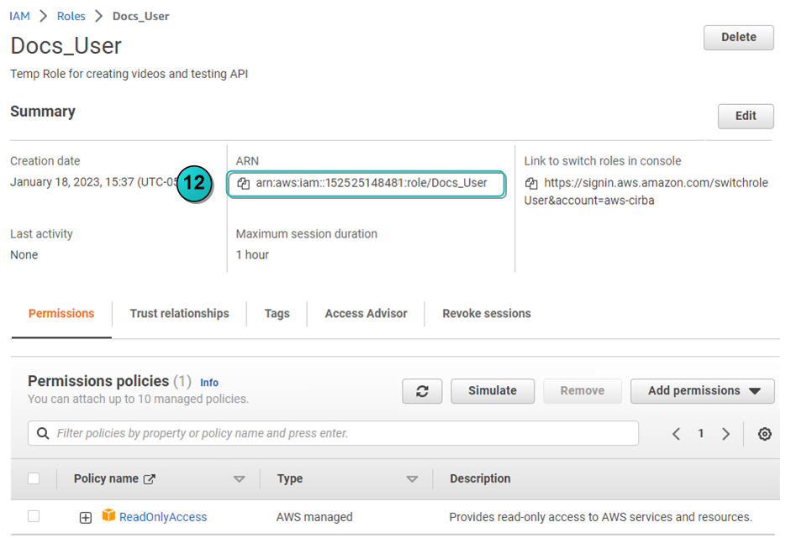Refresh the permissions policies list

[422, 391]
